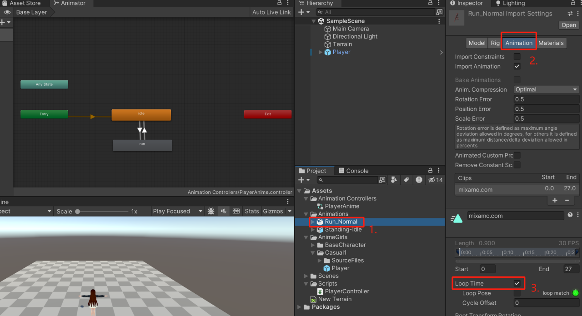Click Hierarchy search-by-type picker icon

[439, 12]
